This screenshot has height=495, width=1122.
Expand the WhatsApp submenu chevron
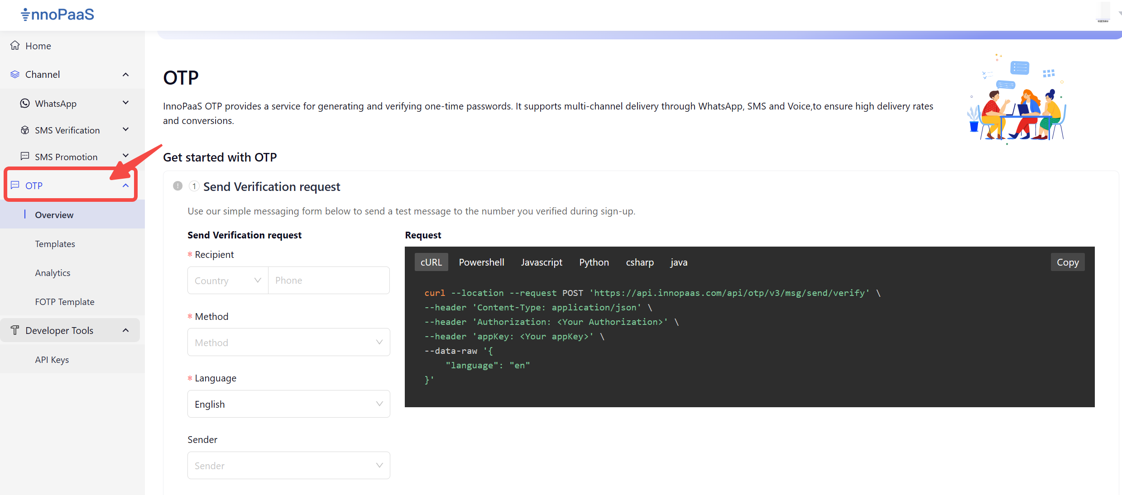(126, 103)
